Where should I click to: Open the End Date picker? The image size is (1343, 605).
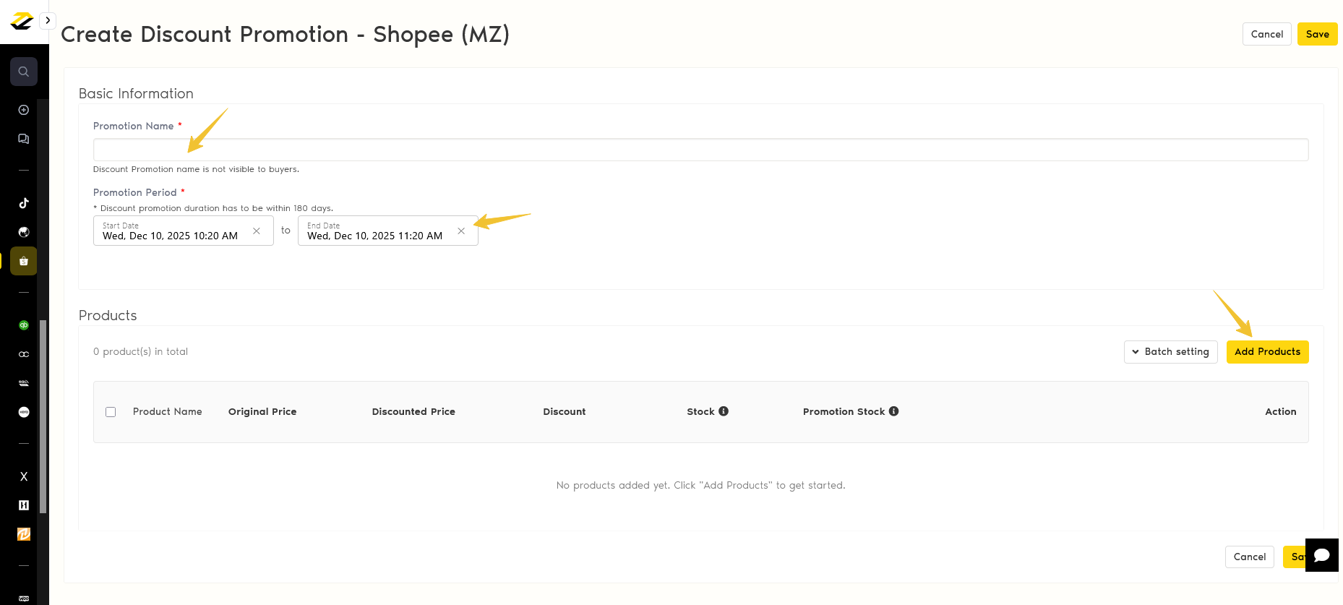388,231
